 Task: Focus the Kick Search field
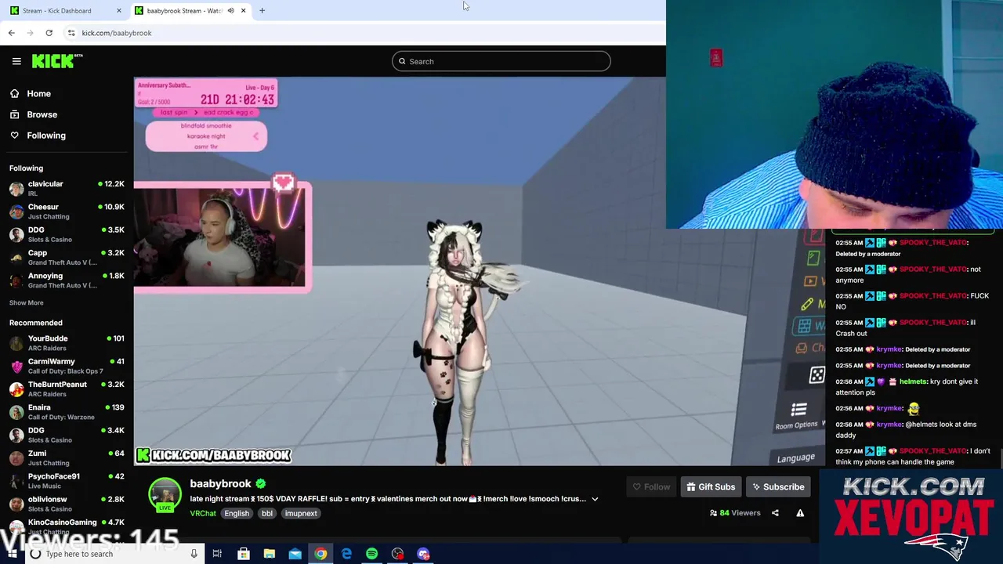coord(501,61)
